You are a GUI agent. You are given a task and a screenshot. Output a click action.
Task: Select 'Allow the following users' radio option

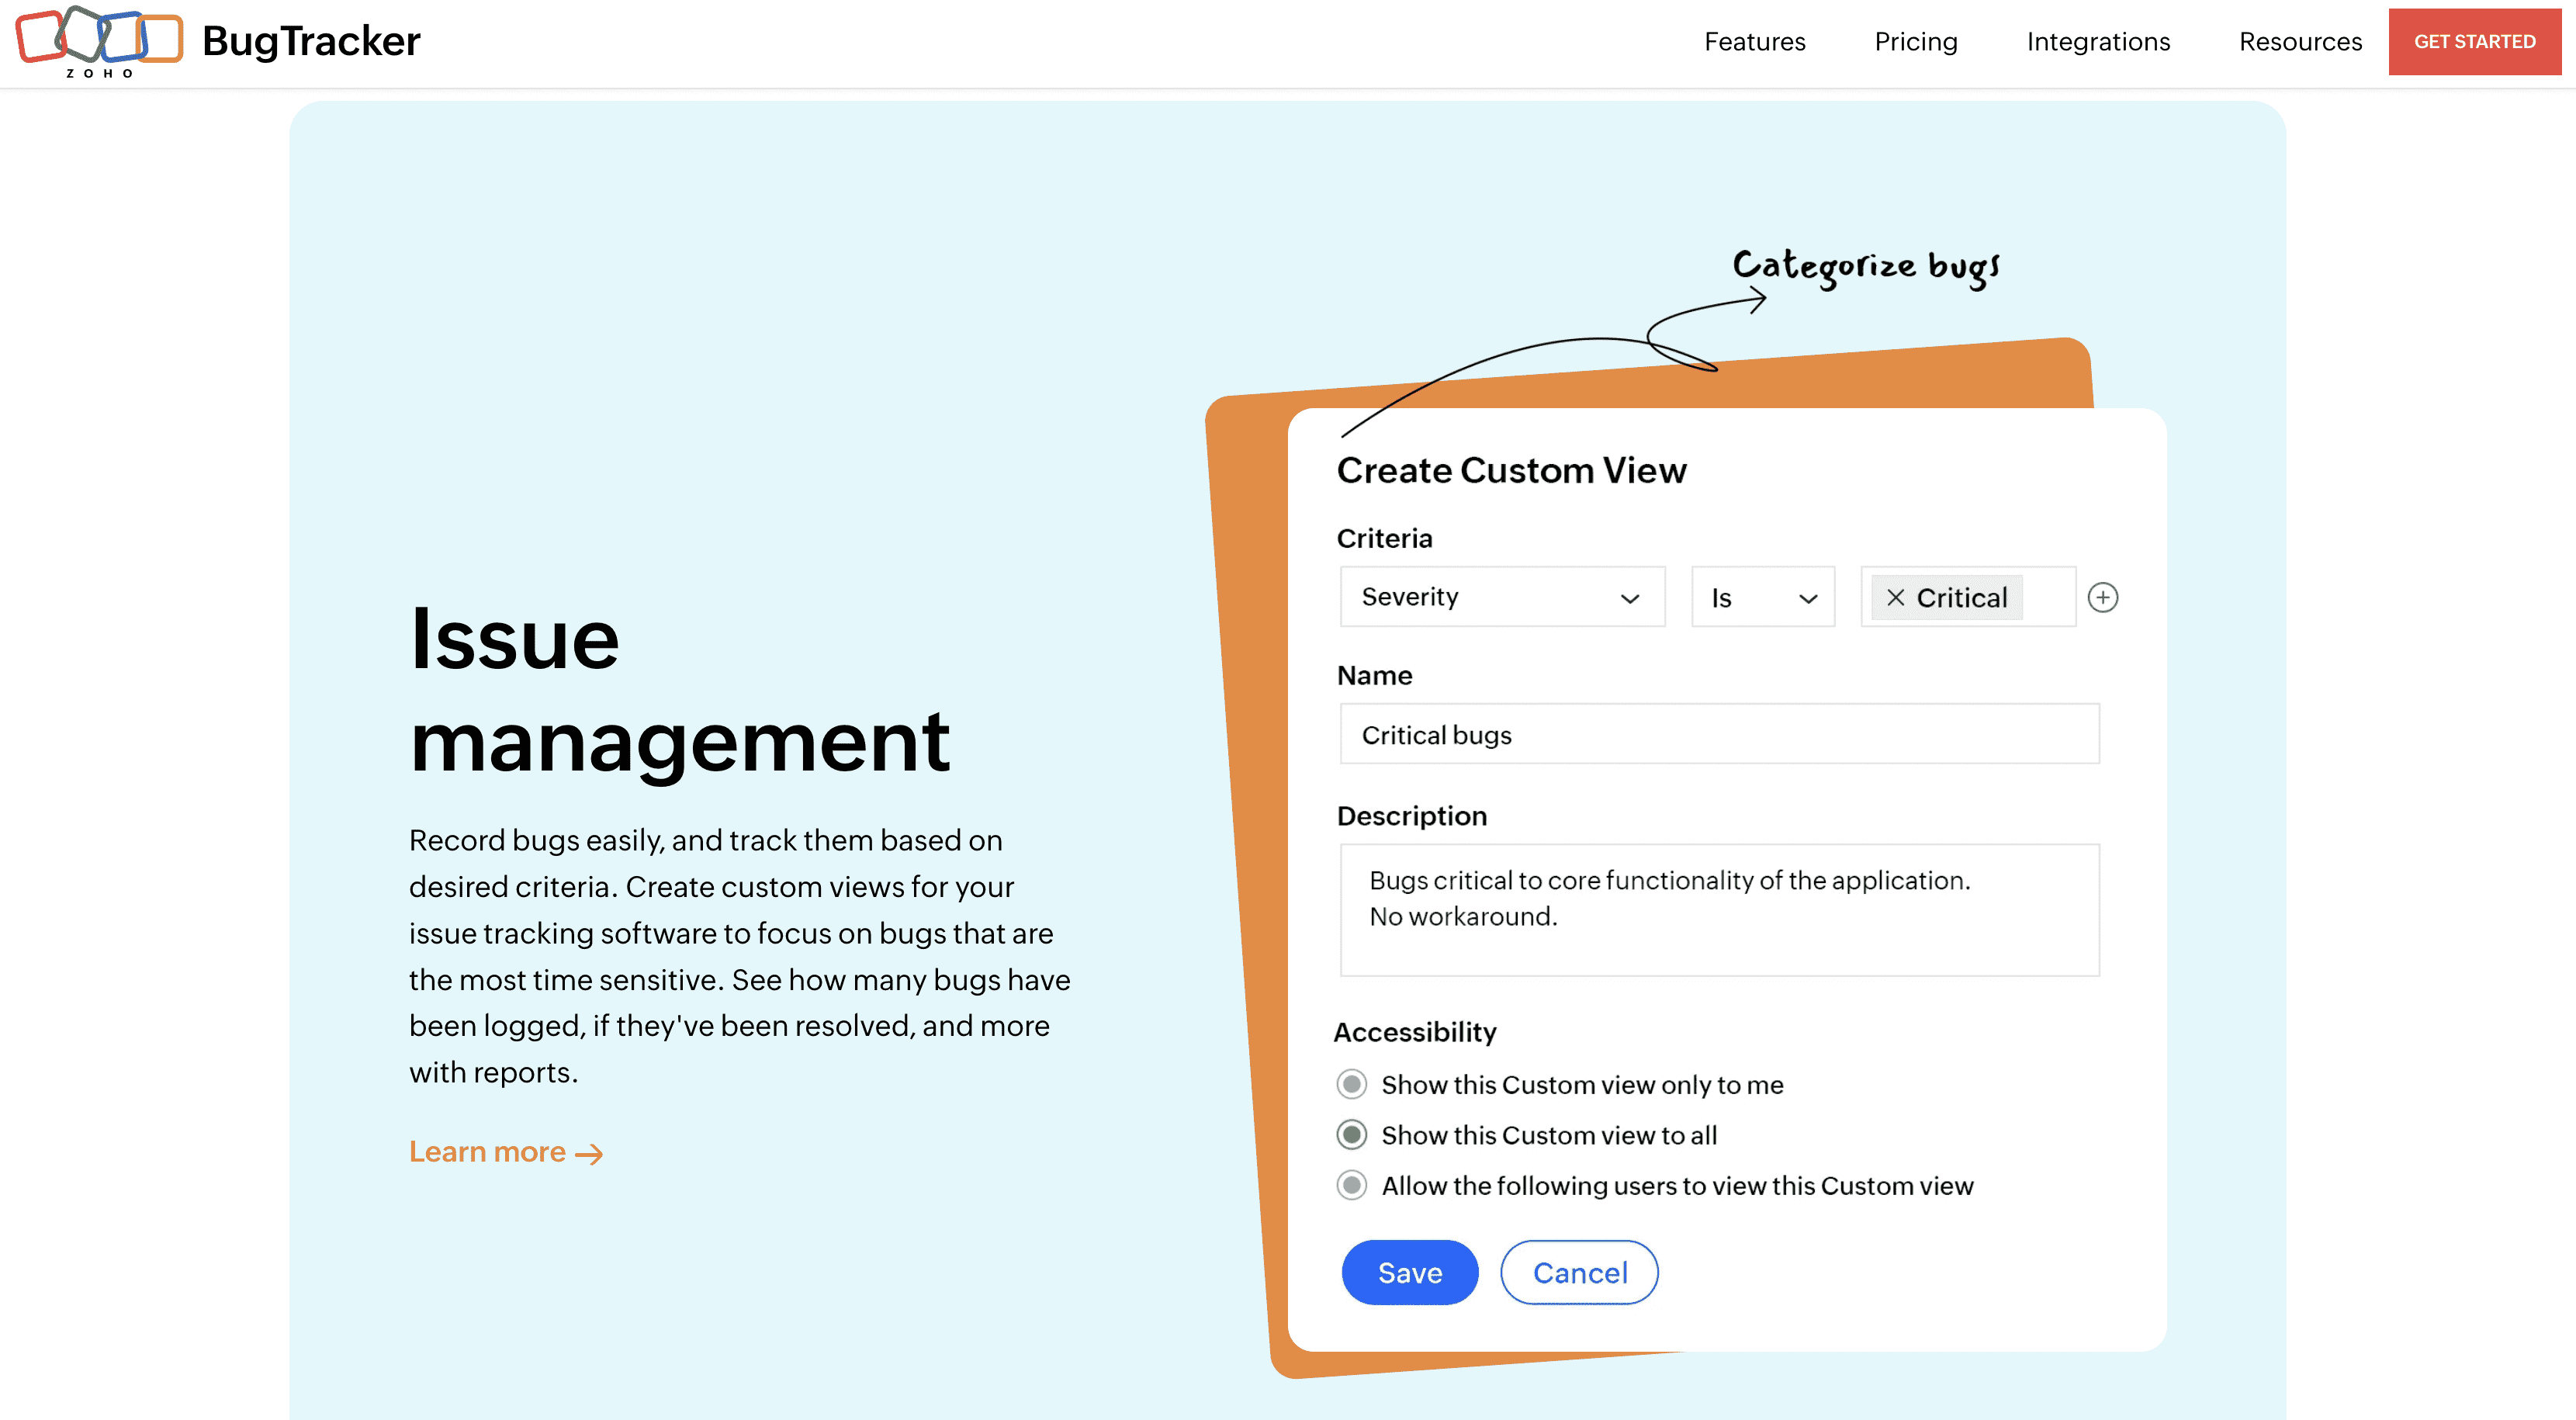1351,1185
